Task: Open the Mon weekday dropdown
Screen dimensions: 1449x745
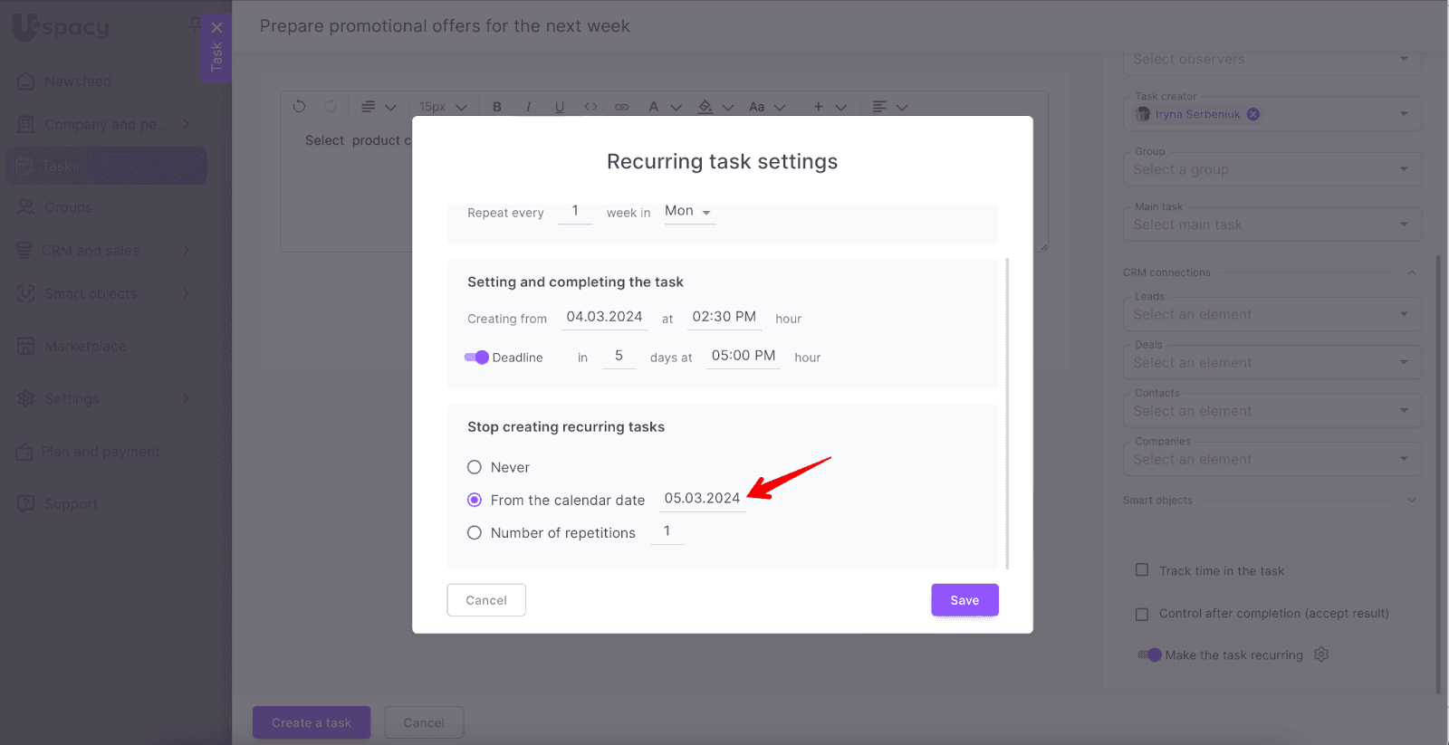Action: (x=689, y=212)
